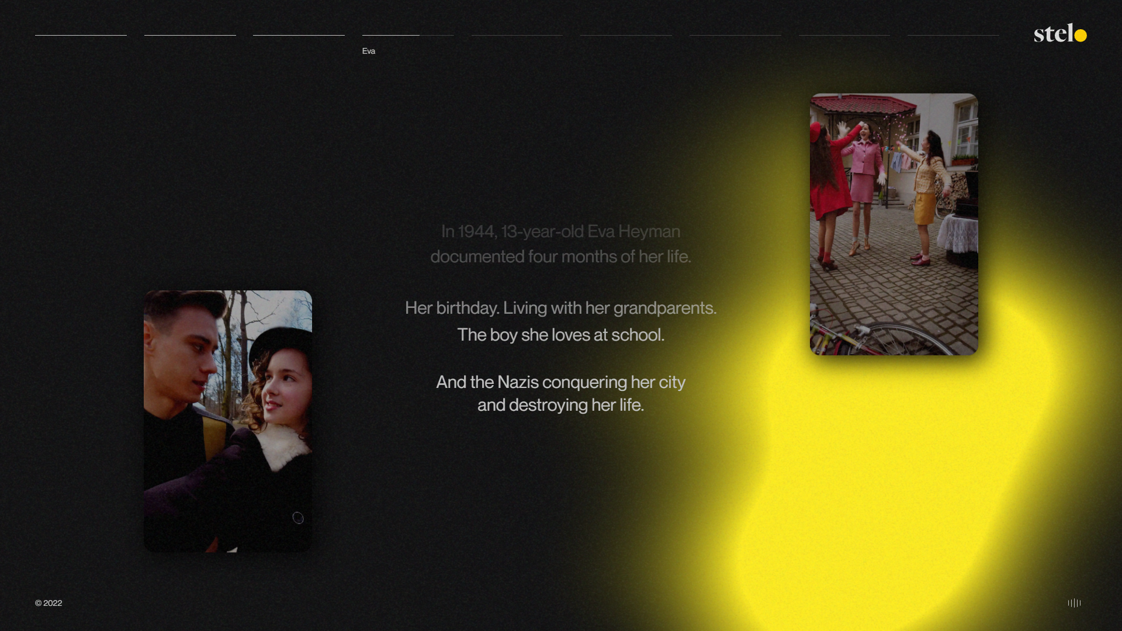1122x631 pixels.
Task: Toggle the sound bars icon
Action: [x=1074, y=603]
